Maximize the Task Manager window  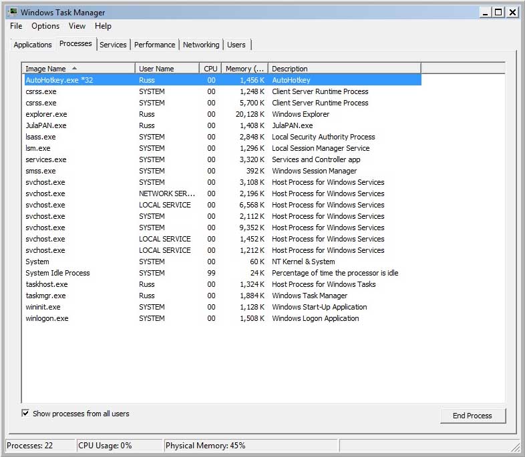[498, 13]
